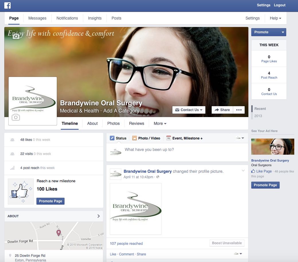Click the ad preview cover thumbnail
Image resolution: width=298 pixels, height=262 pixels.
coord(273,147)
